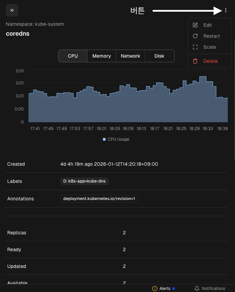Image resolution: width=235 pixels, height=292 pixels.
Task: Click the blue Alerts indicator dot
Action: [174, 289]
